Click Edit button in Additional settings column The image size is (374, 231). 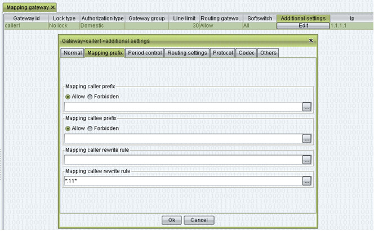click(303, 26)
